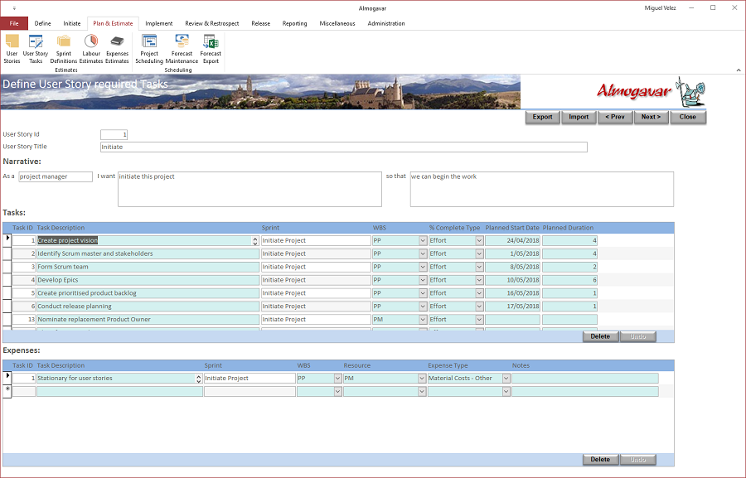The image size is (746, 478).
Task: Open Labour Estimates ribbon icon
Action: coord(91,49)
